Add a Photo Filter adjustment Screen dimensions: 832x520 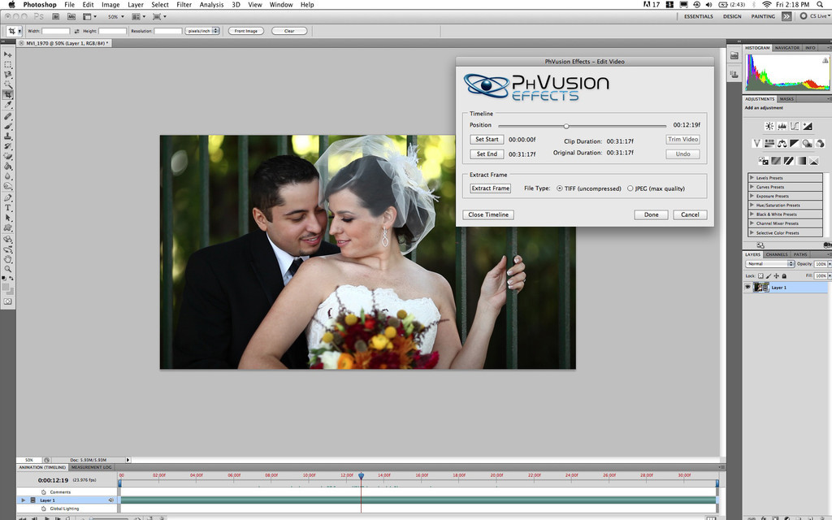click(807, 143)
